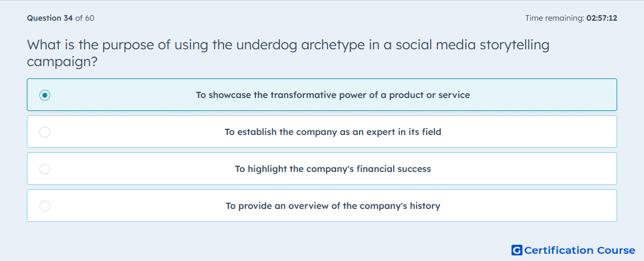This screenshot has height=261, width=644.
Task: Click the 'Certification Course' brand text
Action: 580,250
